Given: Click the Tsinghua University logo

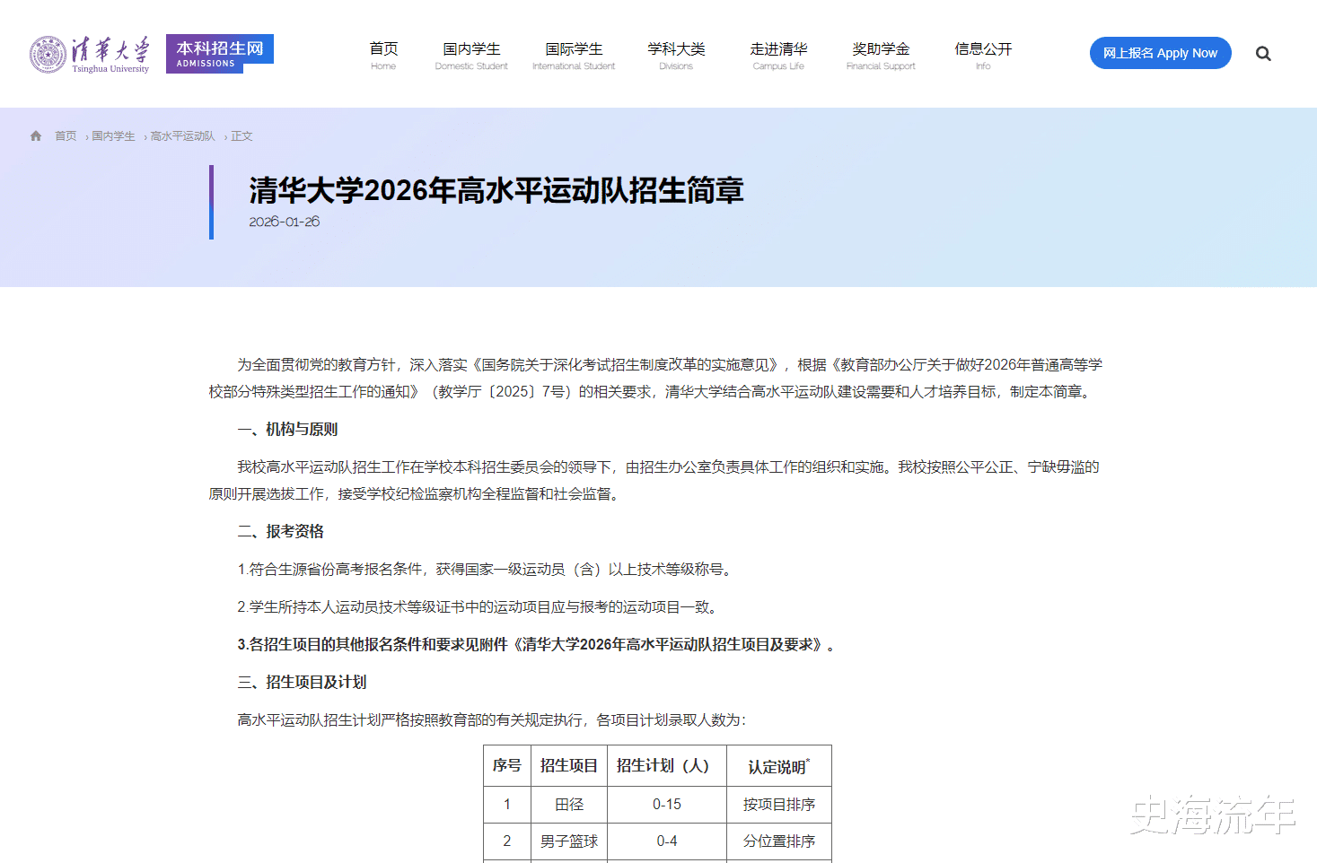Looking at the screenshot, I should (90, 54).
